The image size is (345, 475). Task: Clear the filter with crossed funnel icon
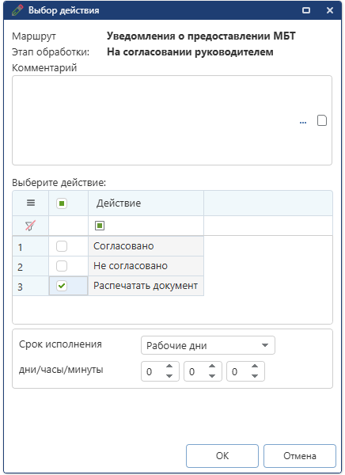(30, 226)
